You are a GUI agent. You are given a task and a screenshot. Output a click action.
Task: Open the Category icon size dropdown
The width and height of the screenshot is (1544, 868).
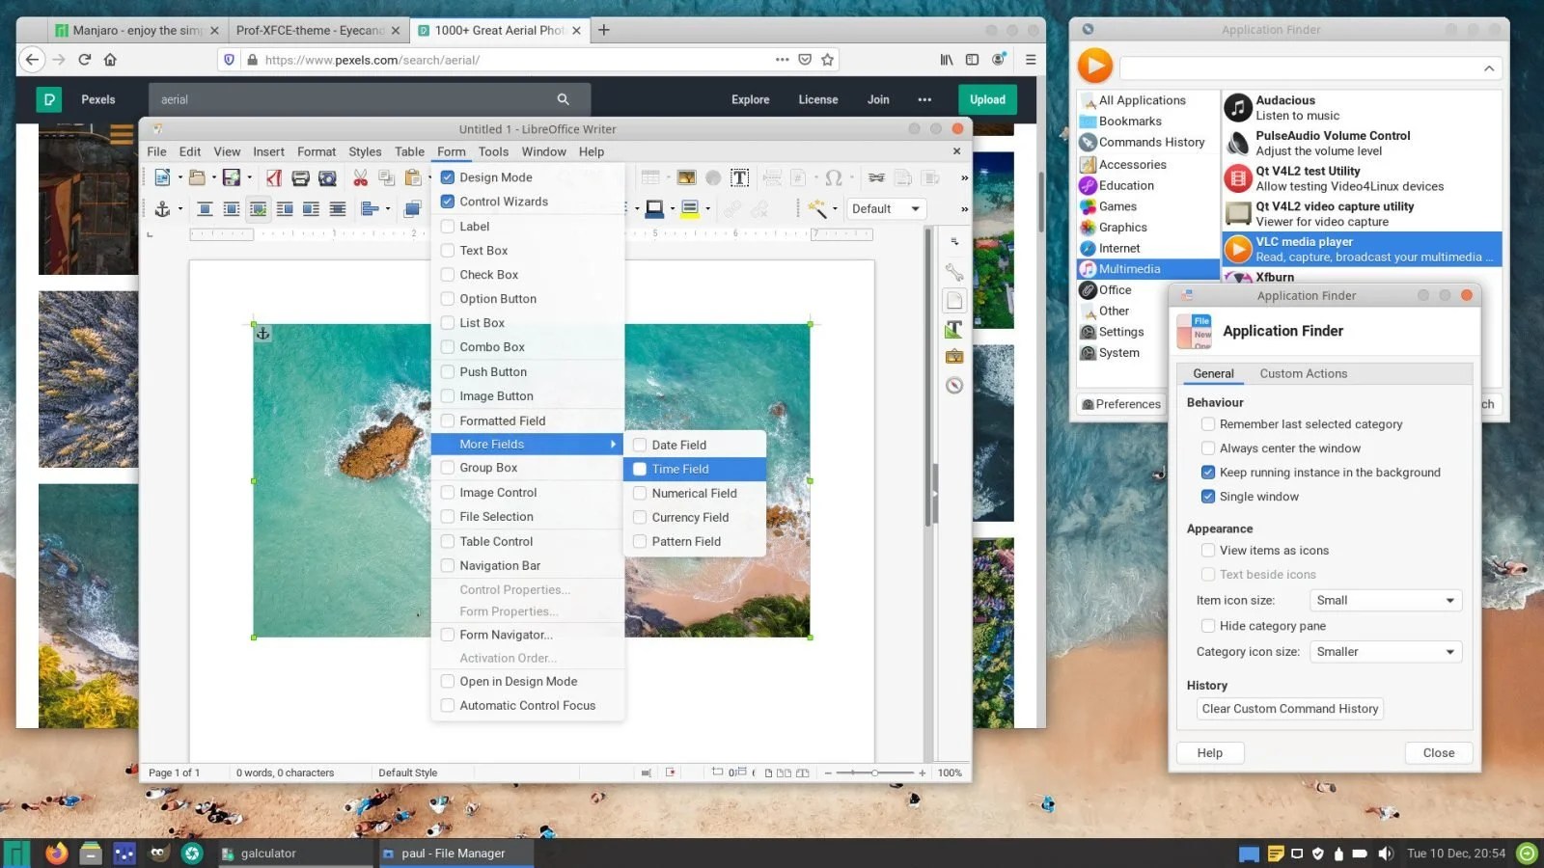[x=1385, y=651]
